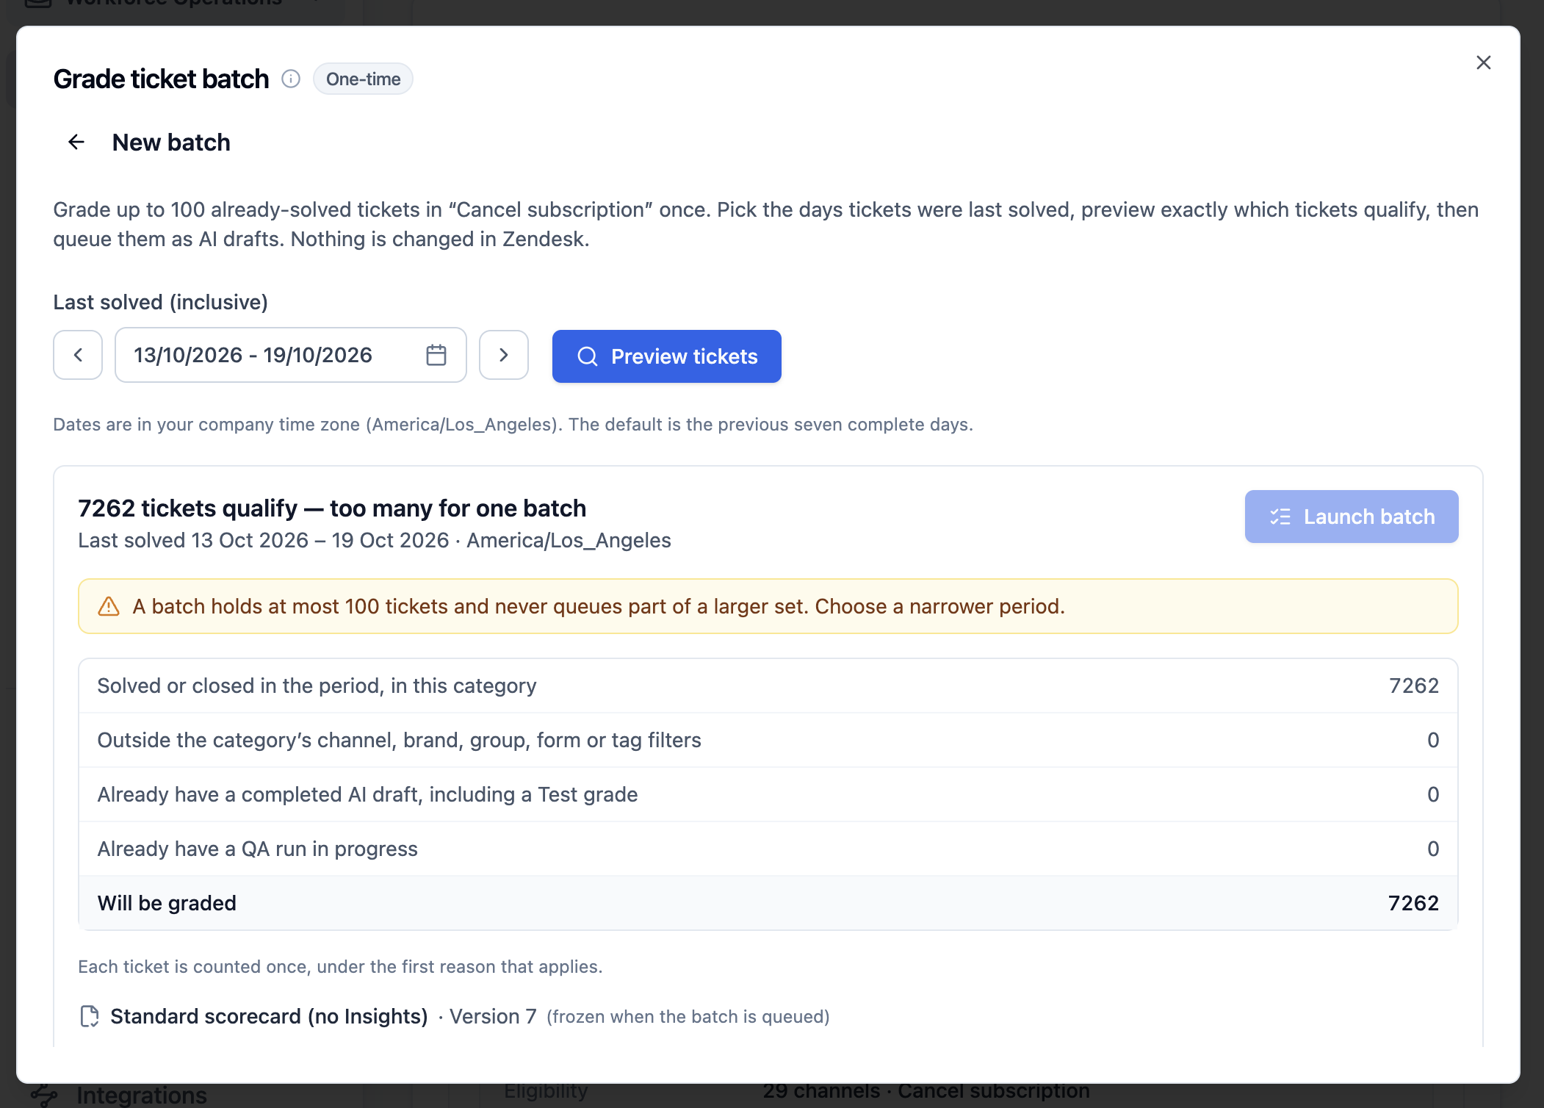Click the 'New batch' heading
The image size is (1544, 1108).
[x=171, y=142]
